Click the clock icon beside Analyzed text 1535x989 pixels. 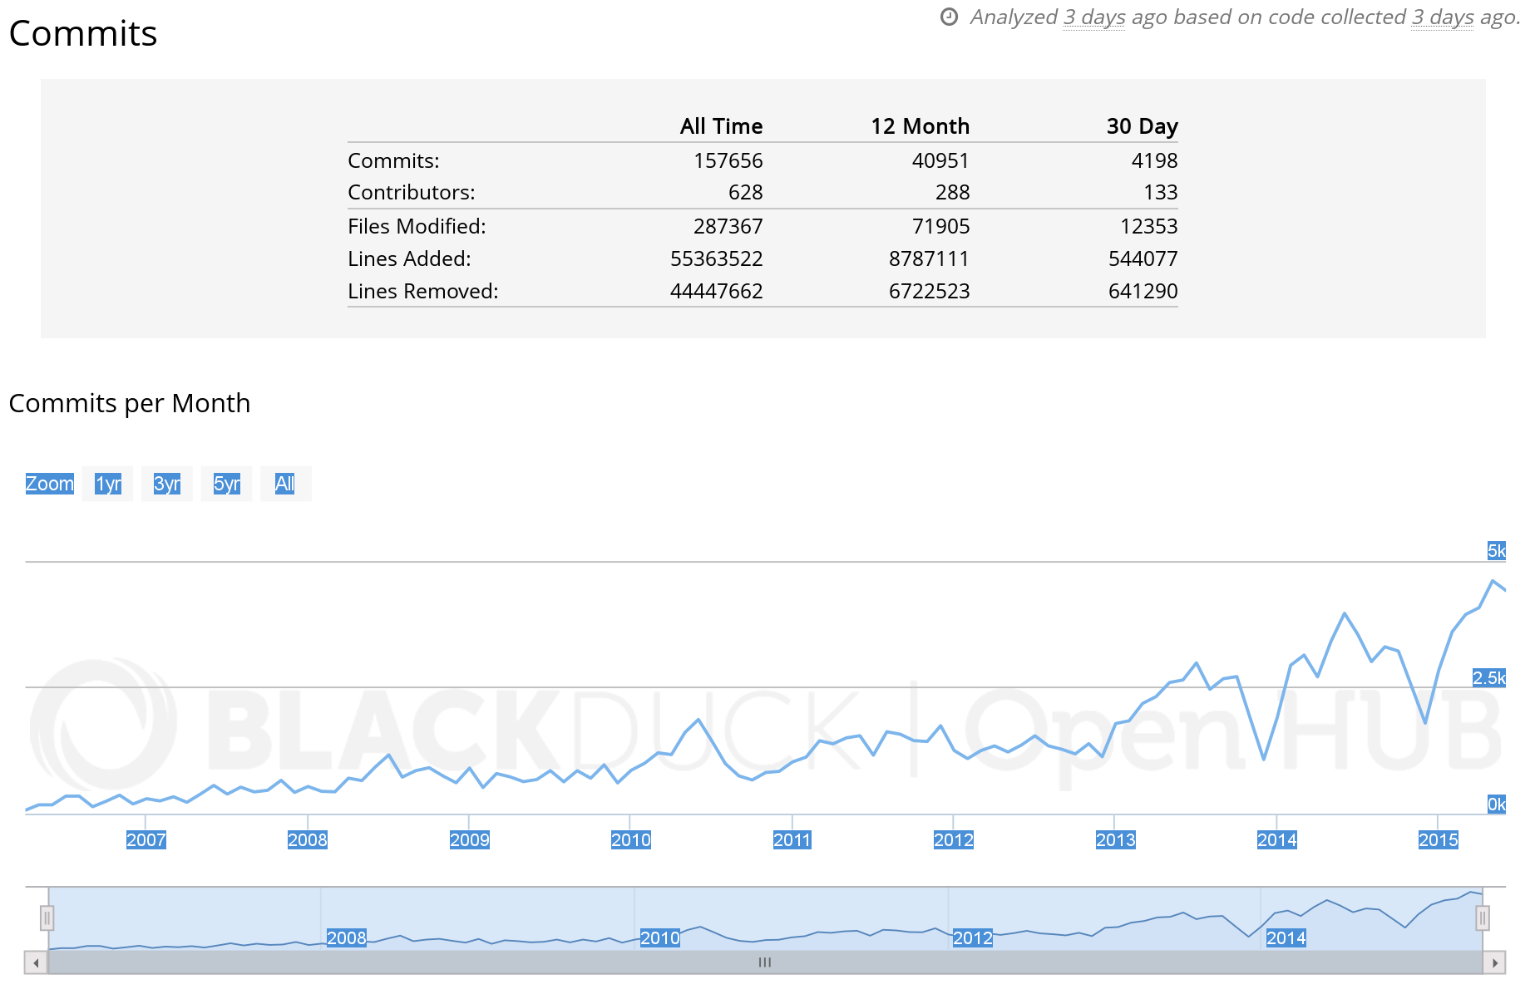point(949,17)
